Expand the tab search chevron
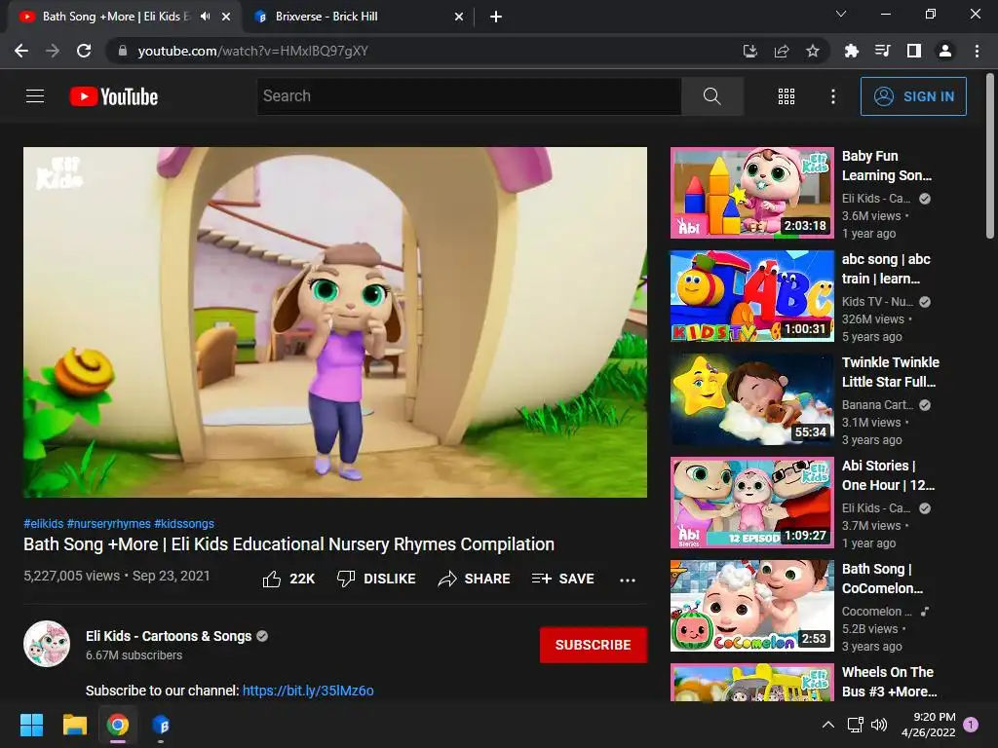Viewport: 998px width, 748px height. pos(841,14)
